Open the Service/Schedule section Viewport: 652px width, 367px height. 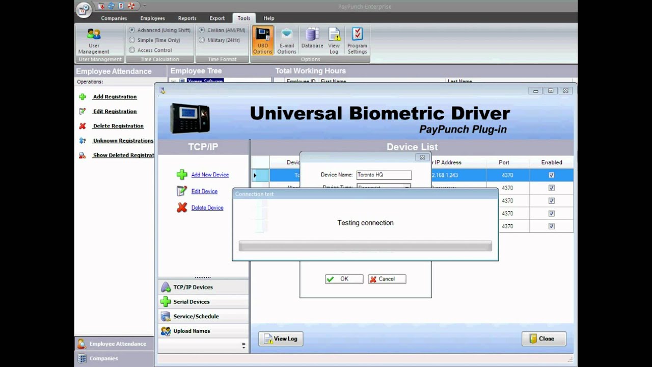tap(203, 317)
